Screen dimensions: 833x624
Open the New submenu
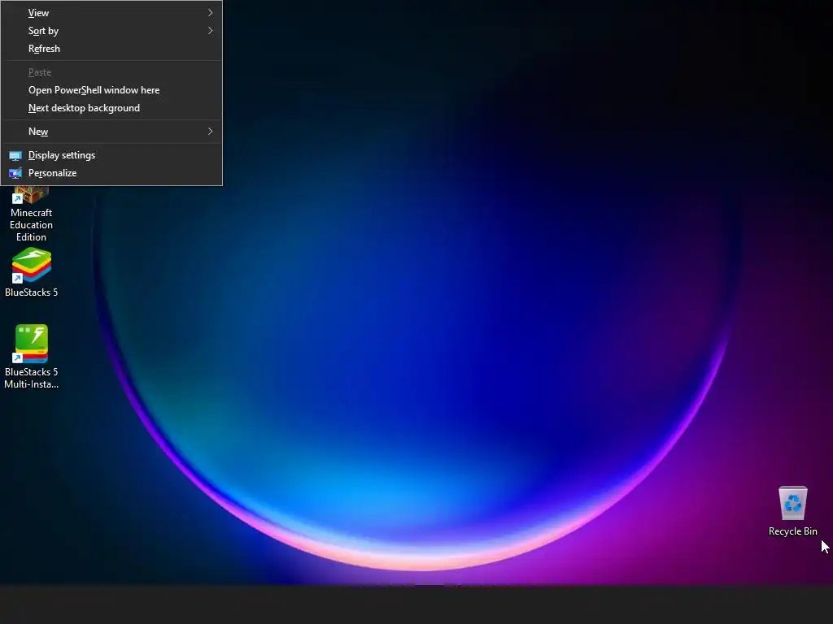111,132
